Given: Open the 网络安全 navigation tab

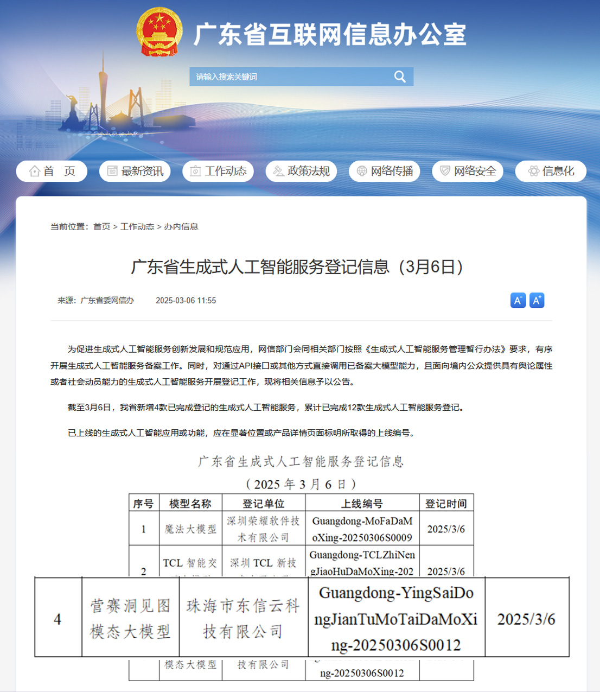Looking at the screenshot, I should pyautogui.click(x=468, y=171).
